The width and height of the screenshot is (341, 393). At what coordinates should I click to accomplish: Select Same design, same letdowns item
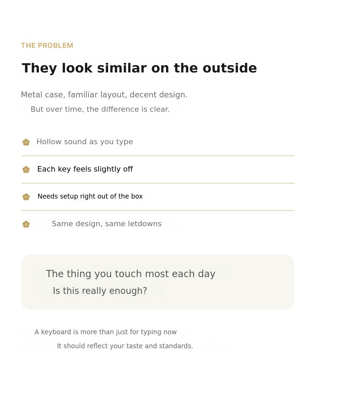point(106,224)
